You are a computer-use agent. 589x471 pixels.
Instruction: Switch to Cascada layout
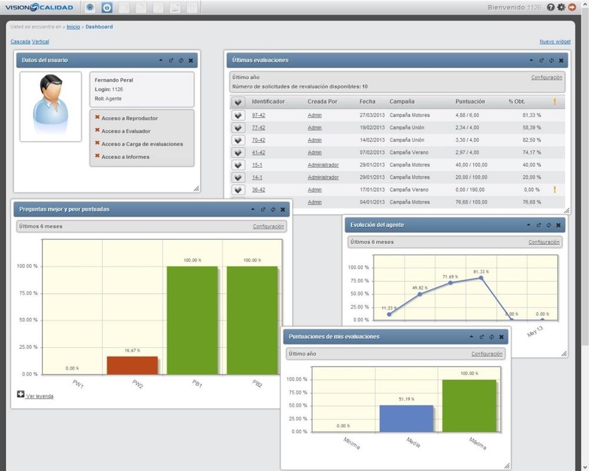click(19, 41)
